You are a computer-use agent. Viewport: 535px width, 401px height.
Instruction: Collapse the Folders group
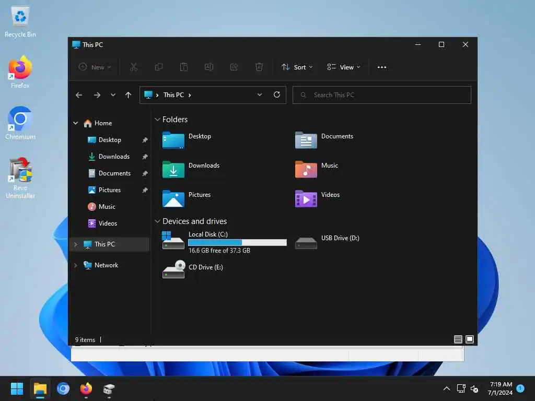157,120
